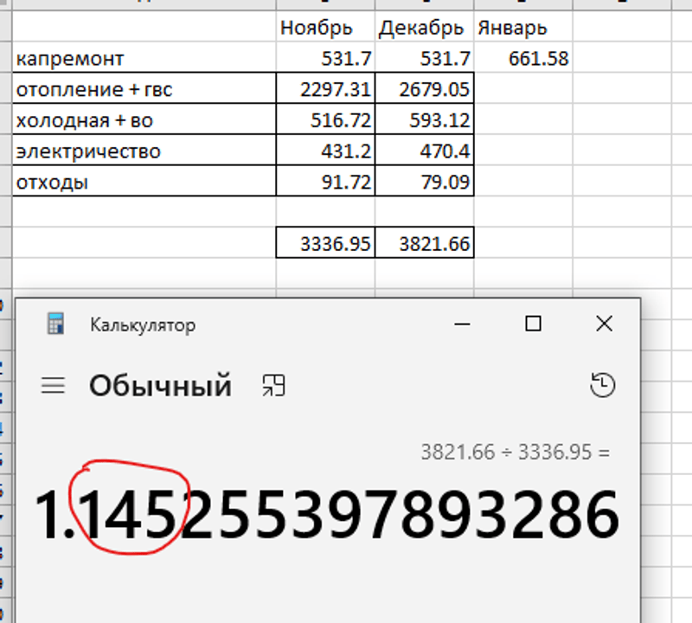Viewport: 692px width, 623px height.
Task: Click the calculator result 1.14525539789 3286
Action: coord(327,515)
